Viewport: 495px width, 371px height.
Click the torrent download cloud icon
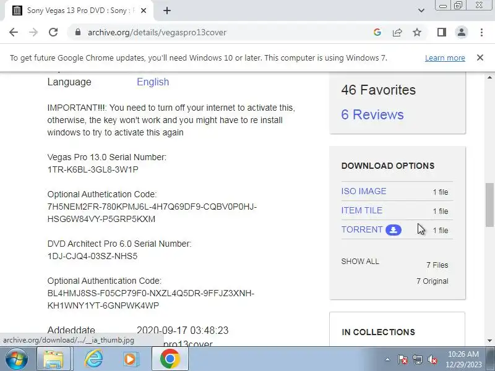tap(394, 230)
